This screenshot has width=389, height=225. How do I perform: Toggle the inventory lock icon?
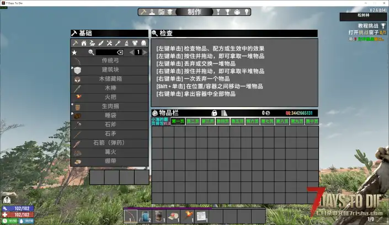click(214, 113)
